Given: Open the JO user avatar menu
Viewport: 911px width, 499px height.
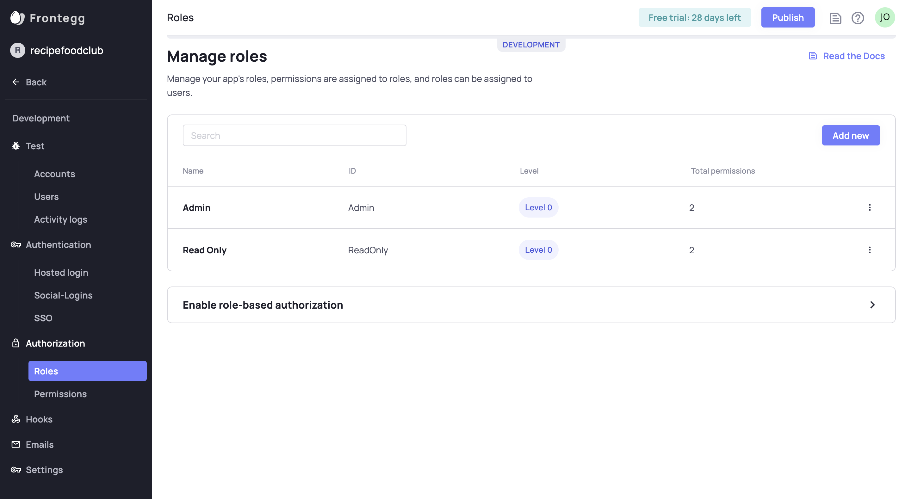Looking at the screenshot, I should 885,17.
